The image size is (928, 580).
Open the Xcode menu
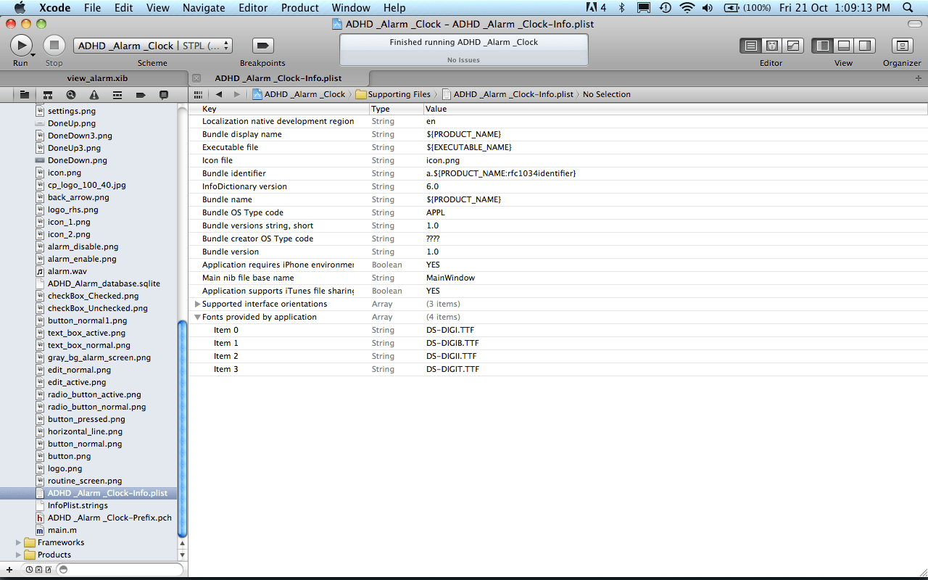click(54, 8)
